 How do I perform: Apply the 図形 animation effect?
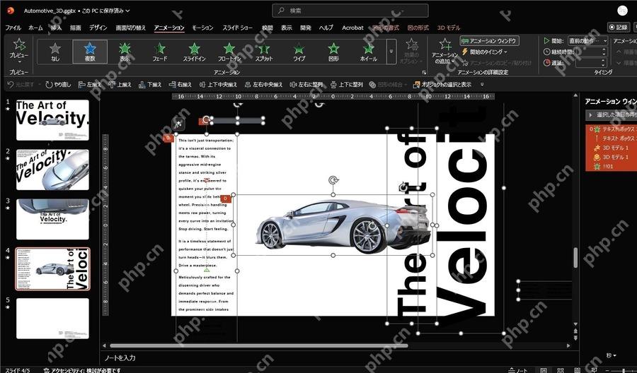pos(333,52)
